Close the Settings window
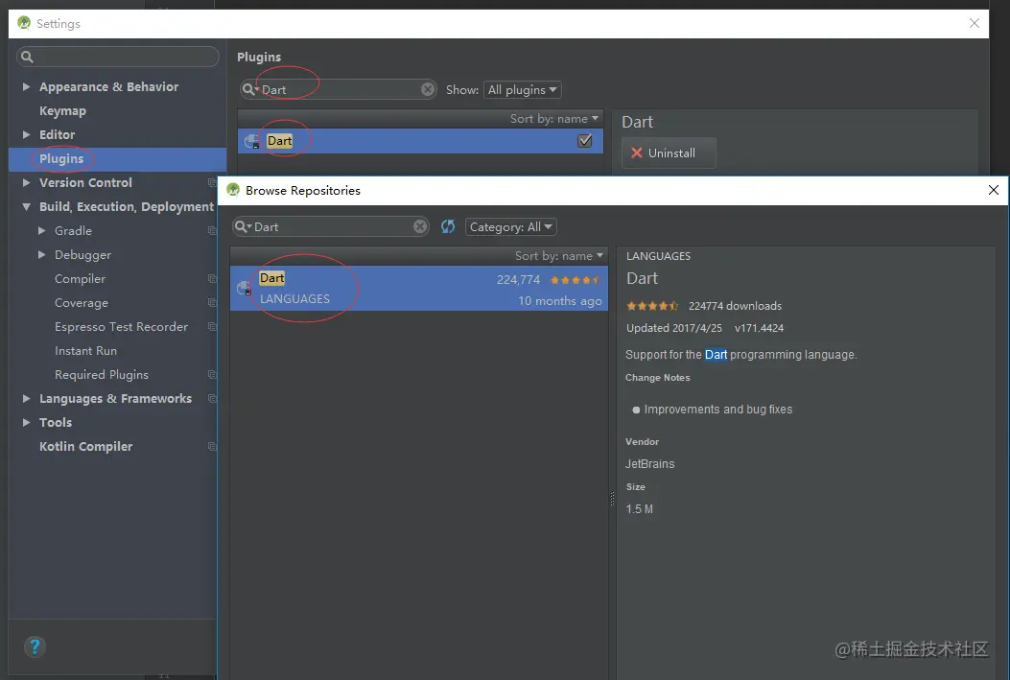1010x680 pixels. pyautogui.click(x=974, y=23)
